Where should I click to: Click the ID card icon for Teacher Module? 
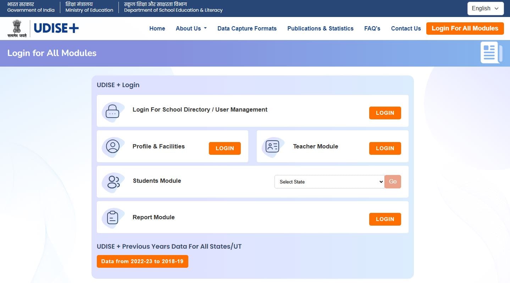click(x=273, y=147)
